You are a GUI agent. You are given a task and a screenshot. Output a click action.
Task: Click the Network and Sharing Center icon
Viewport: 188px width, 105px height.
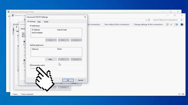point(9,12)
